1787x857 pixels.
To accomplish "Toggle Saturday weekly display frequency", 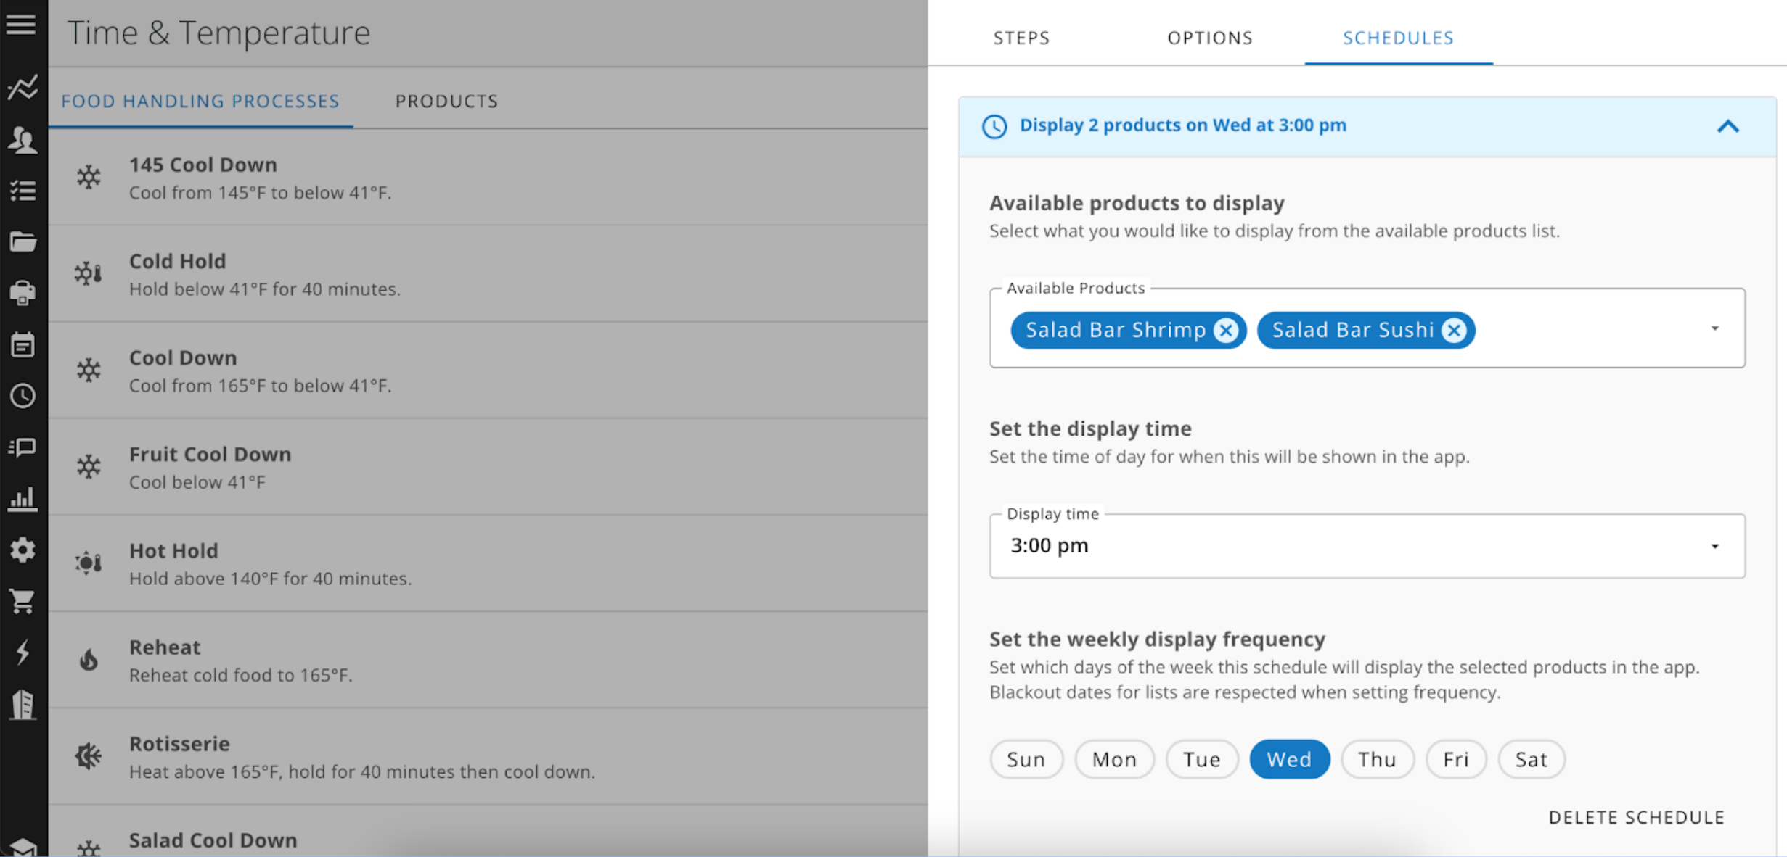I will [x=1531, y=758].
